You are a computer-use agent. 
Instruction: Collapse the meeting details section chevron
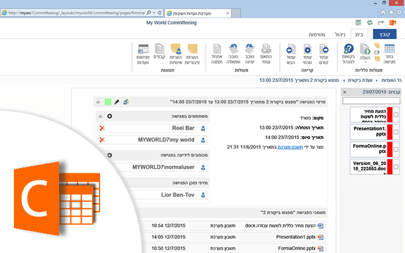[98, 102]
